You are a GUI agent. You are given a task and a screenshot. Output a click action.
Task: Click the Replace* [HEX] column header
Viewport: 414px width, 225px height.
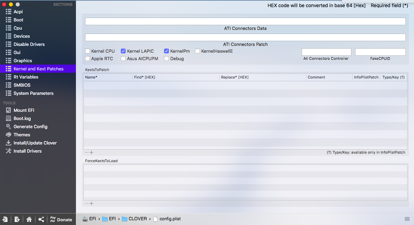(x=263, y=77)
